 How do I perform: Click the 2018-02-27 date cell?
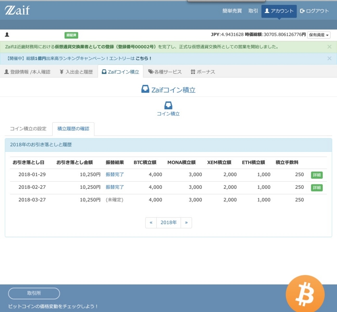(x=32, y=187)
